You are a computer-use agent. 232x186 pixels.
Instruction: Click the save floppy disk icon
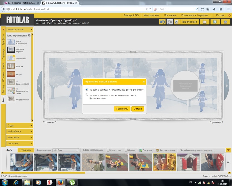(215, 22)
